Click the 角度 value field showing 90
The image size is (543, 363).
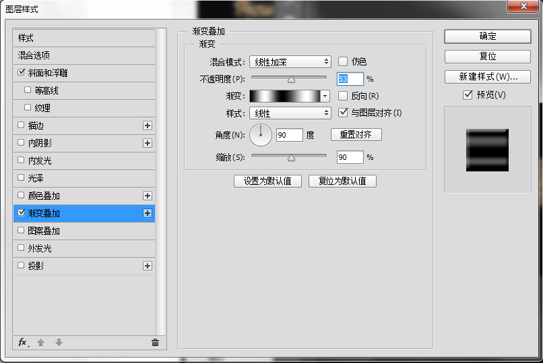[x=290, y=135]
